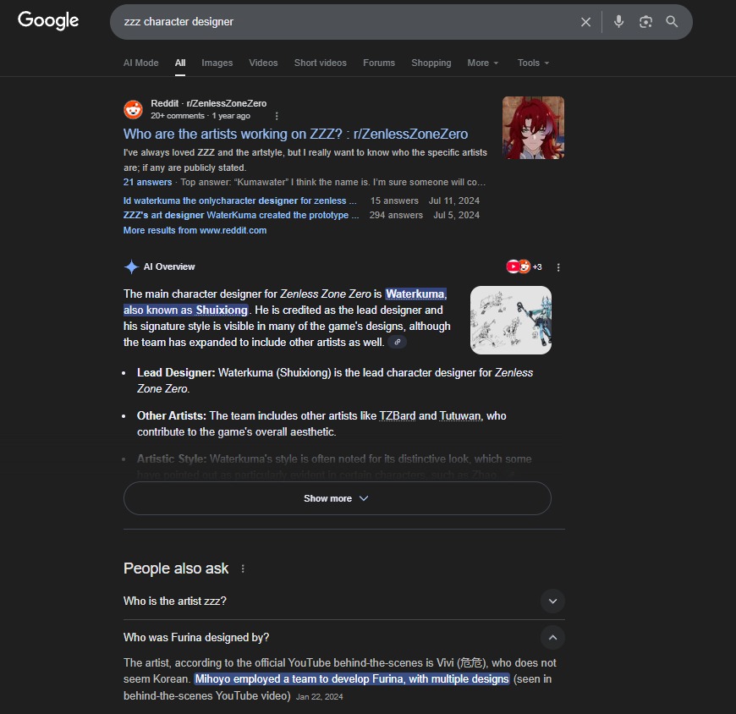Click 'More results from www.reddit.com'

[195, 230]
